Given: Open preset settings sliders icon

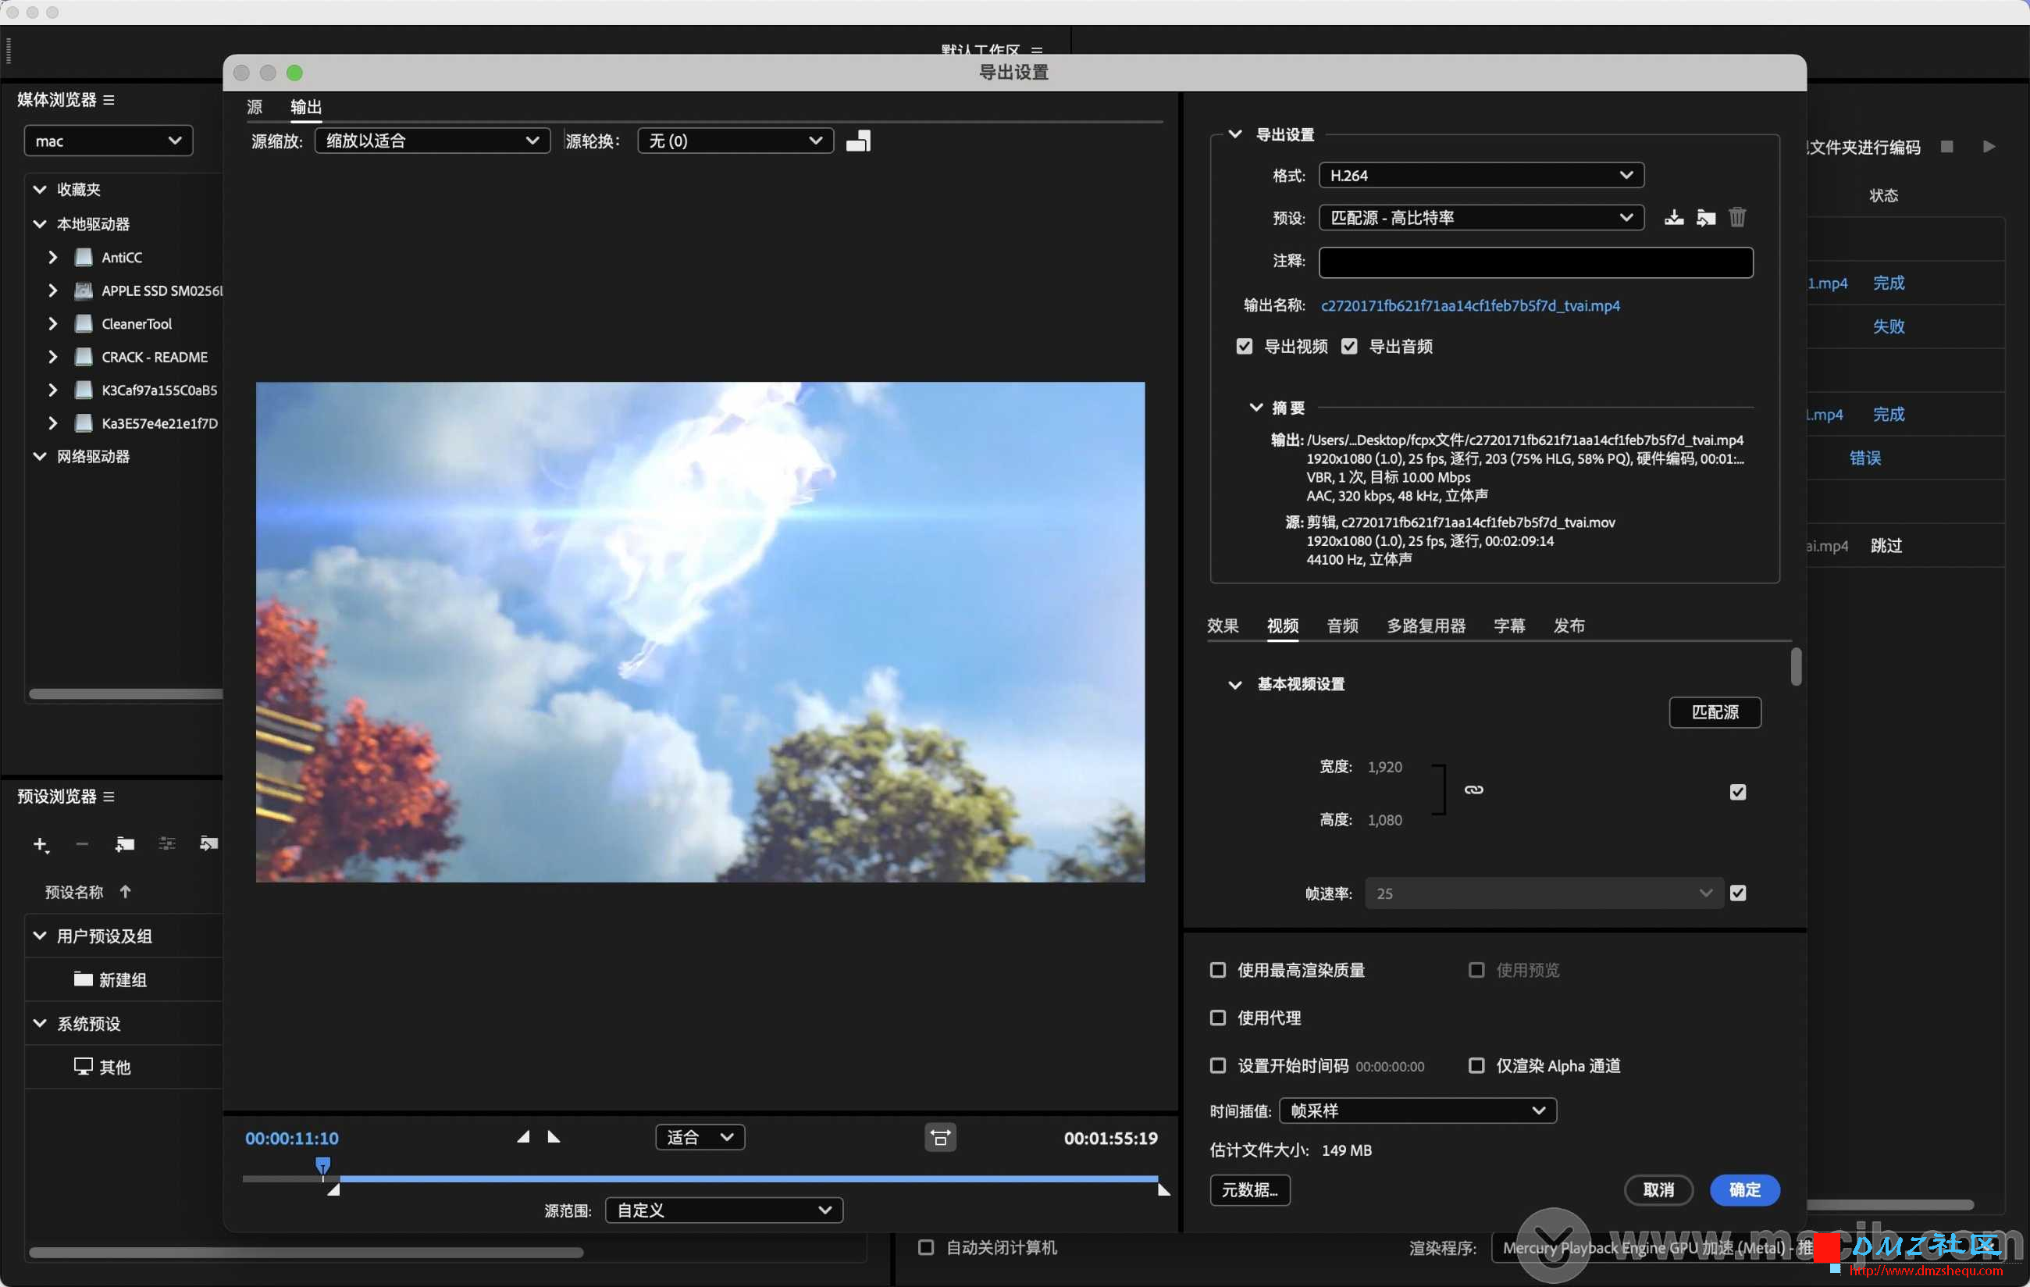Looking at the screenshot, I should [x=167, y=844].
